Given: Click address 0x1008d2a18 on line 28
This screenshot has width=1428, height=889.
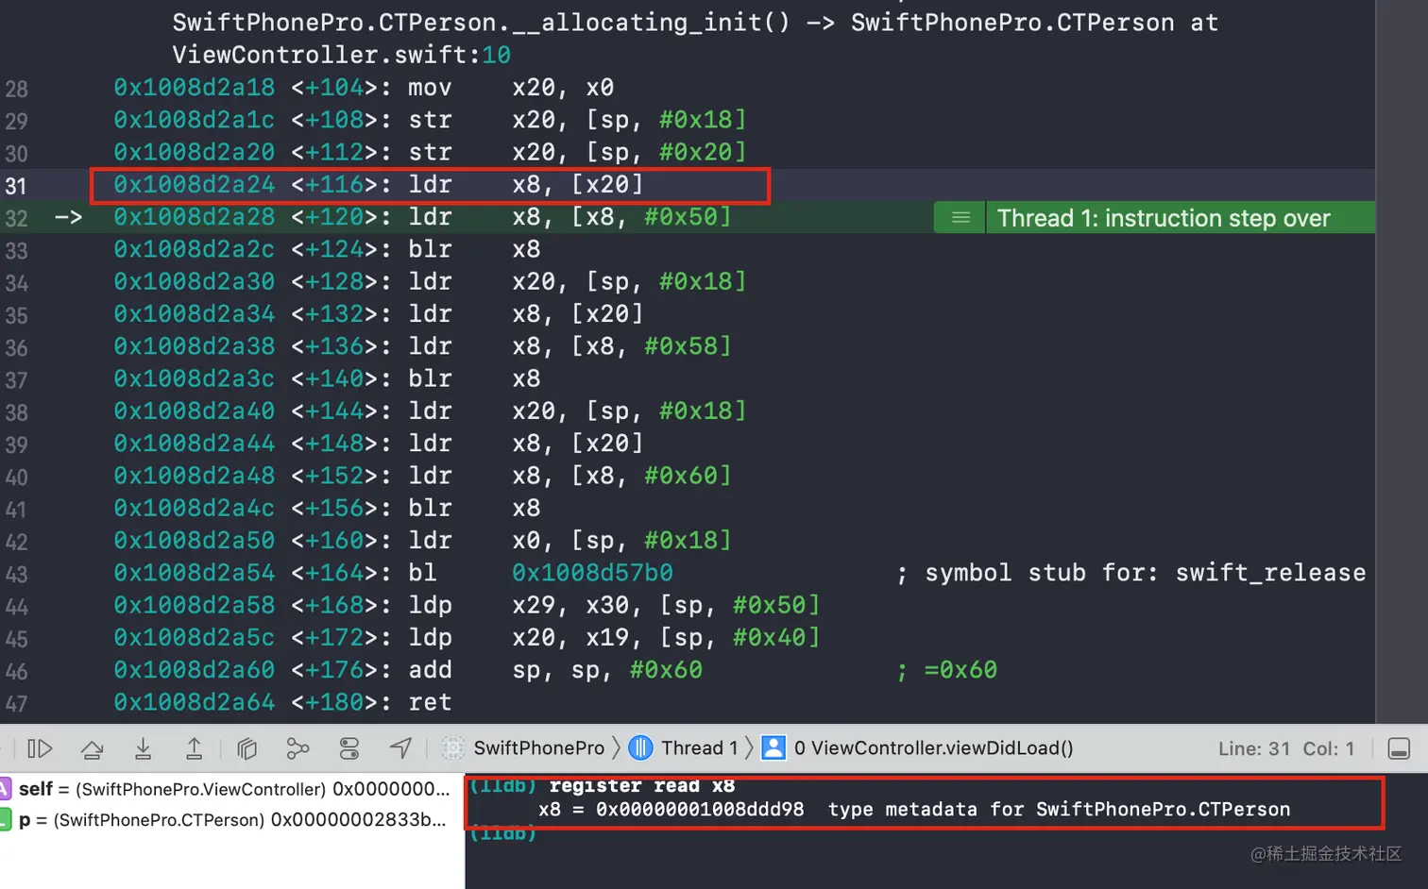Looking at the screenshot, I should 195,88.
